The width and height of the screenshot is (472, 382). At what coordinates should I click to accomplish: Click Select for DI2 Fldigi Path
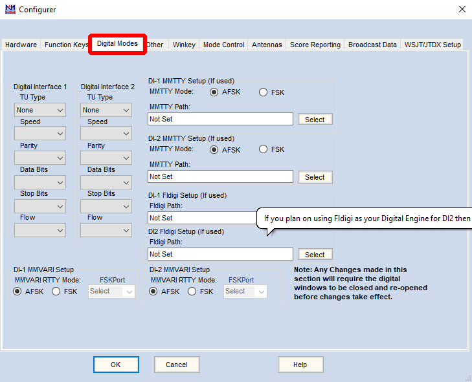[x=315, y=255]
